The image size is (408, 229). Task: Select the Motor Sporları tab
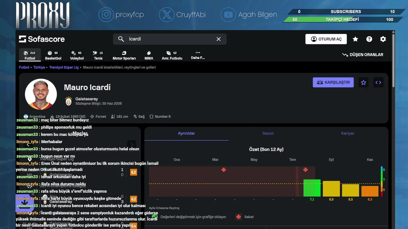tap(124, 55)
